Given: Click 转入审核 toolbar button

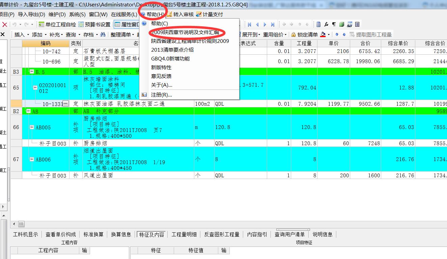Looking at the screenshot, I should [x=180, y=14].
